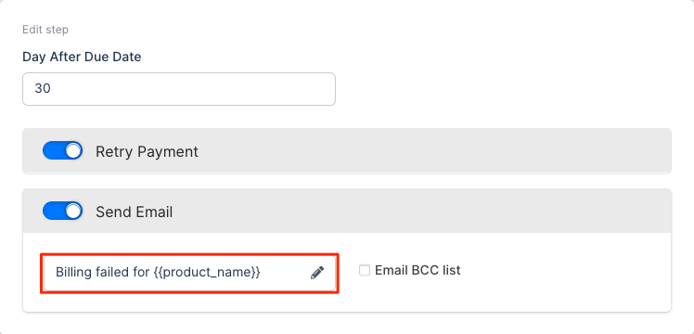
Task: Click the Send Email label text
Action: pos(135,212)
